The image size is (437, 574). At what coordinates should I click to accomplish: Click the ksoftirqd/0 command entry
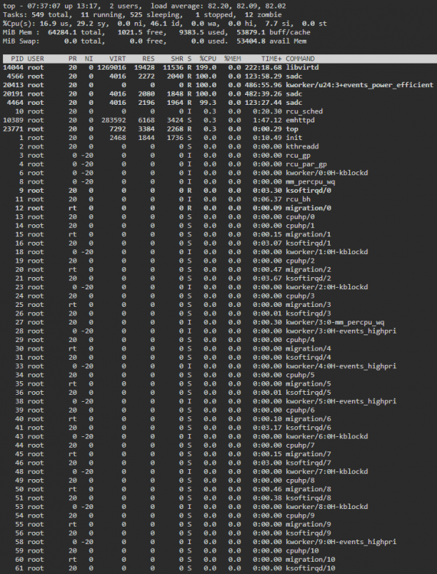tap(308, 191)
